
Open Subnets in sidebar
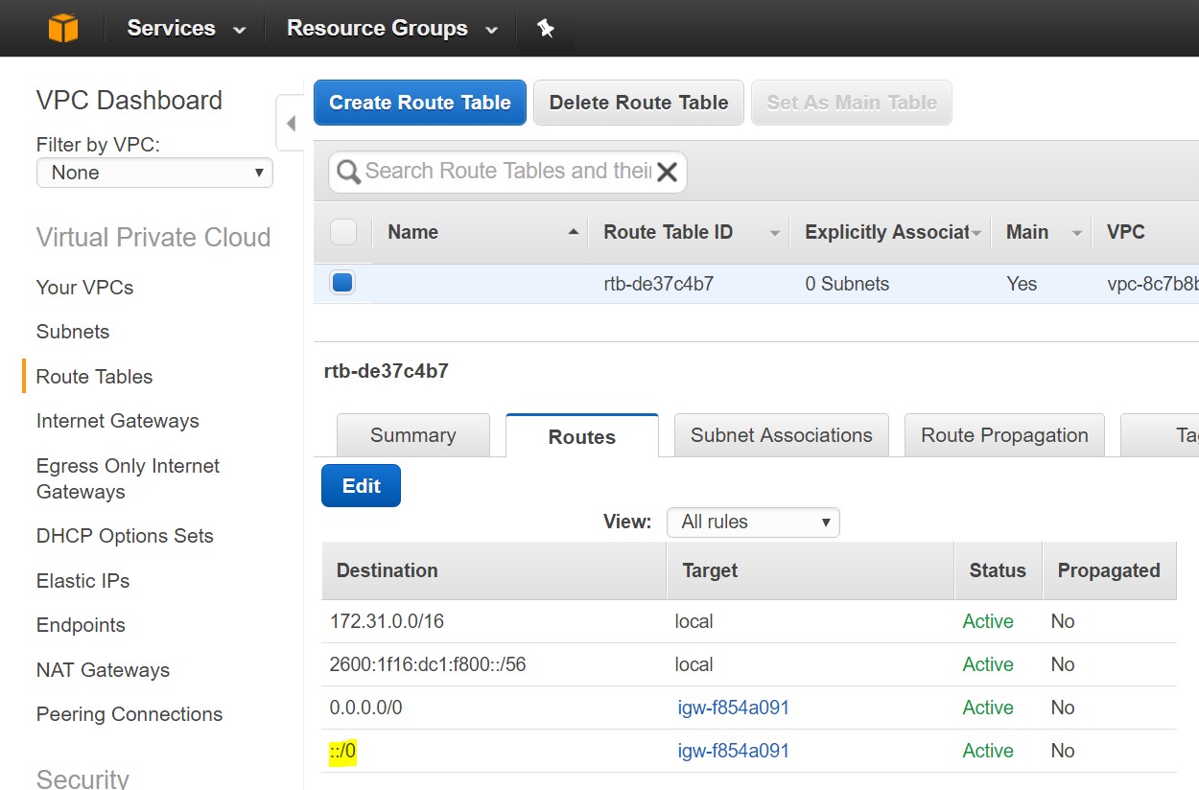tap(73, 332)
